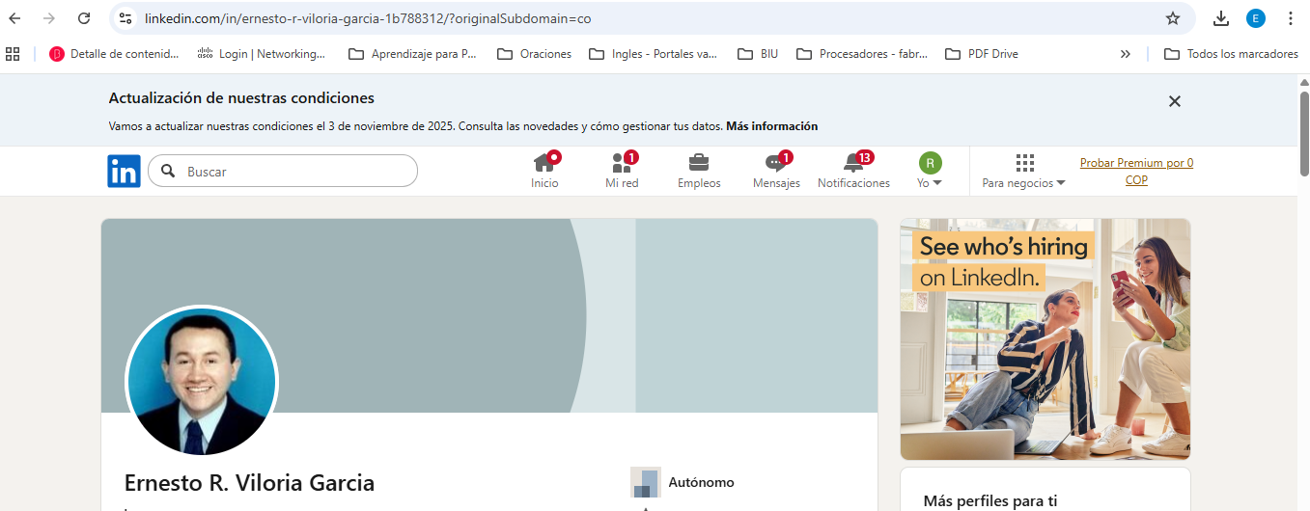Open site information icon in address bar
The image size is (1310, 511).
click(x=125, y=18)
